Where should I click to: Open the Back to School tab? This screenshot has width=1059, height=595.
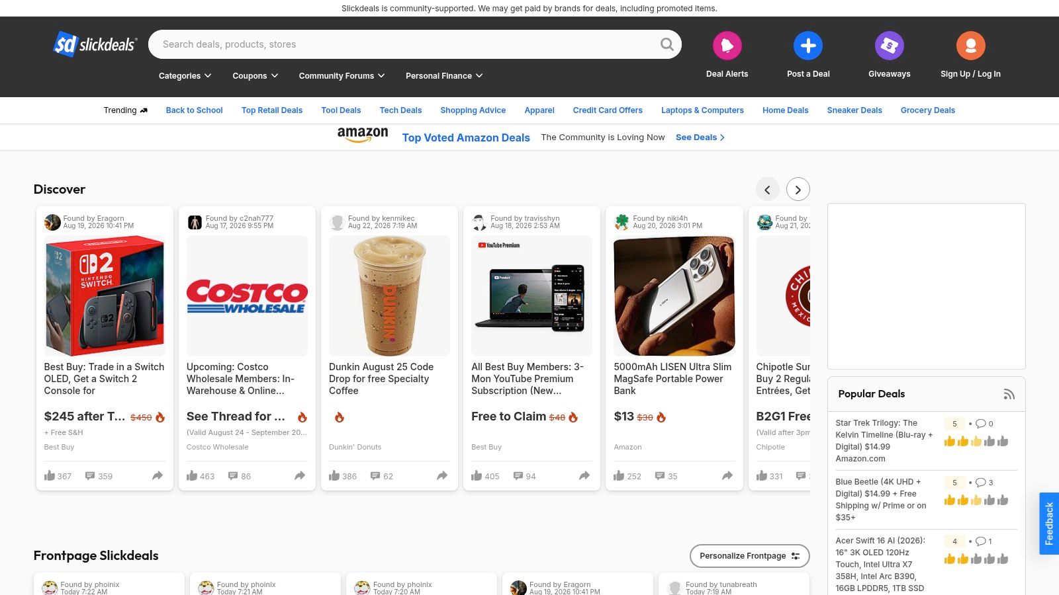click(194, 110)
